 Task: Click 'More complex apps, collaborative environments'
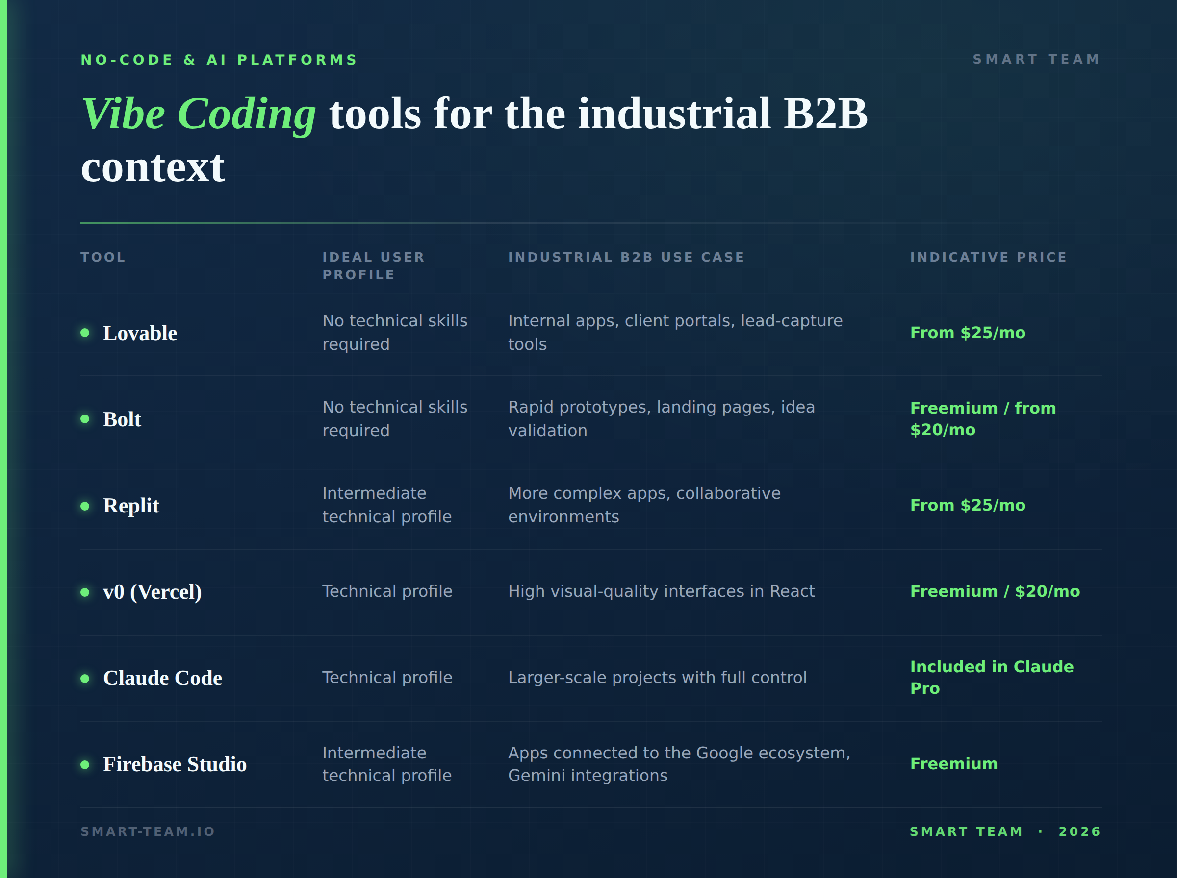pos(644,505)
